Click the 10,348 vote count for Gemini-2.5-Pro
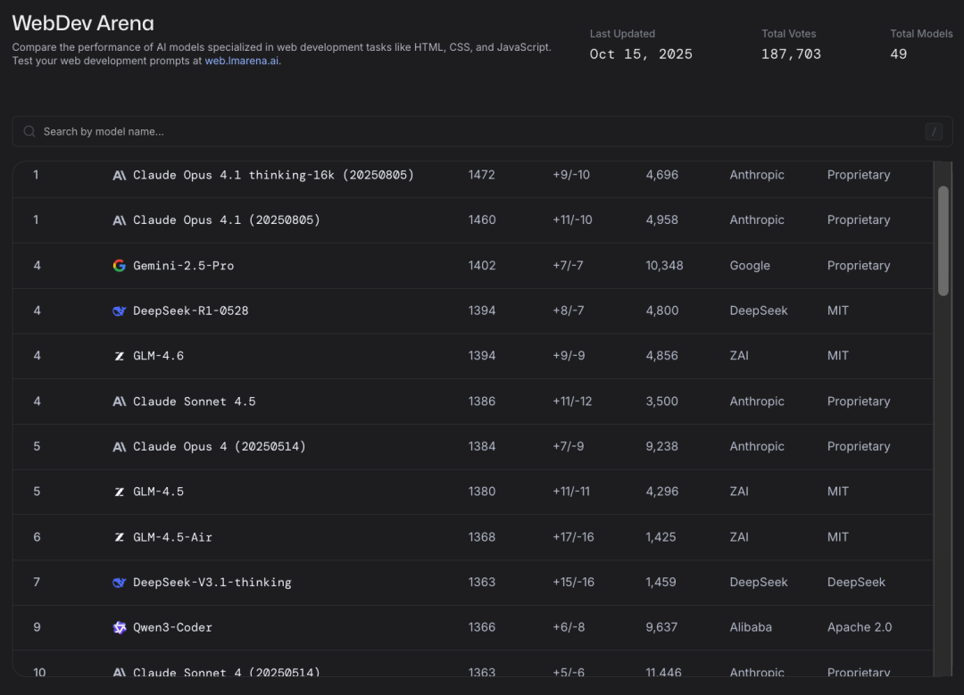The image size is (964, 695). [x=664, y=266]
